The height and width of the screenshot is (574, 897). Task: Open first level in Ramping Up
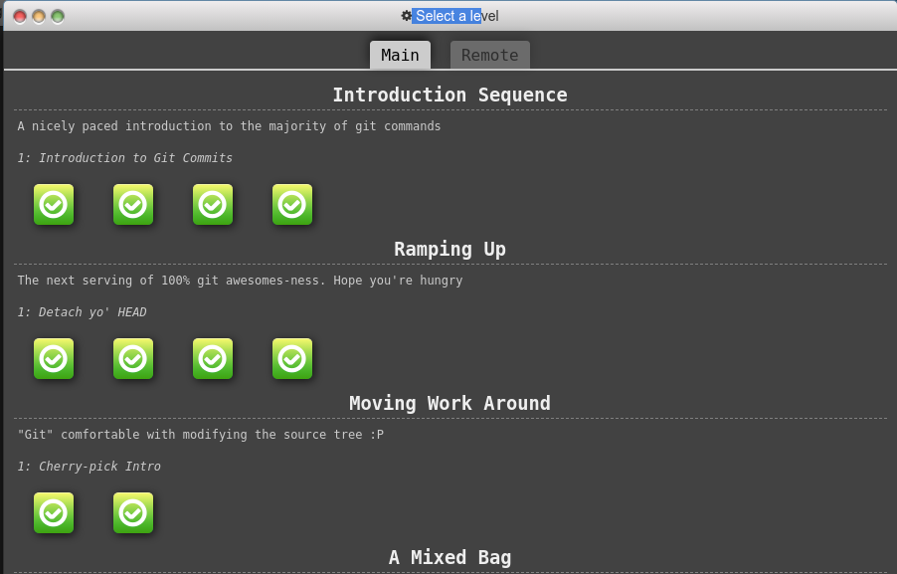(54, 359)
